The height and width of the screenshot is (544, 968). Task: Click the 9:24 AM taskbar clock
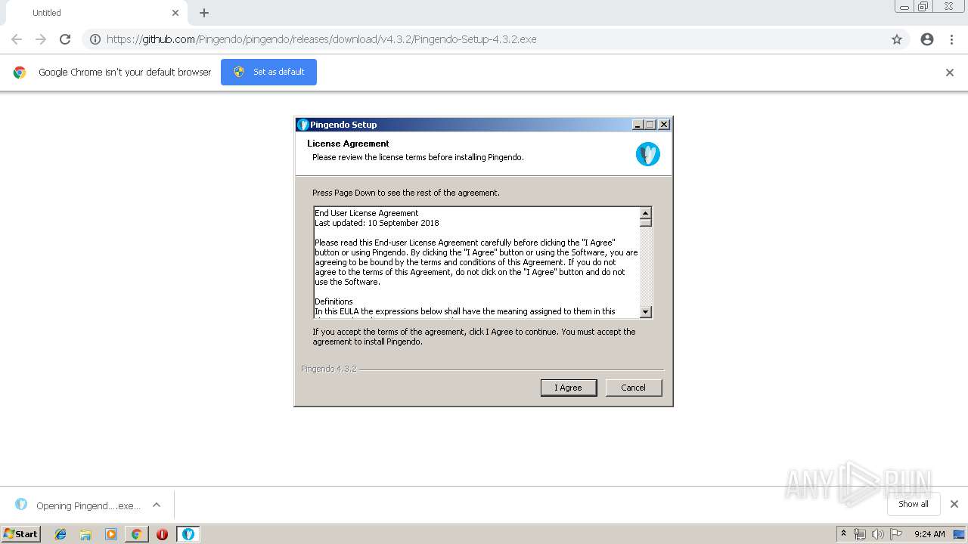coord(929,534)
